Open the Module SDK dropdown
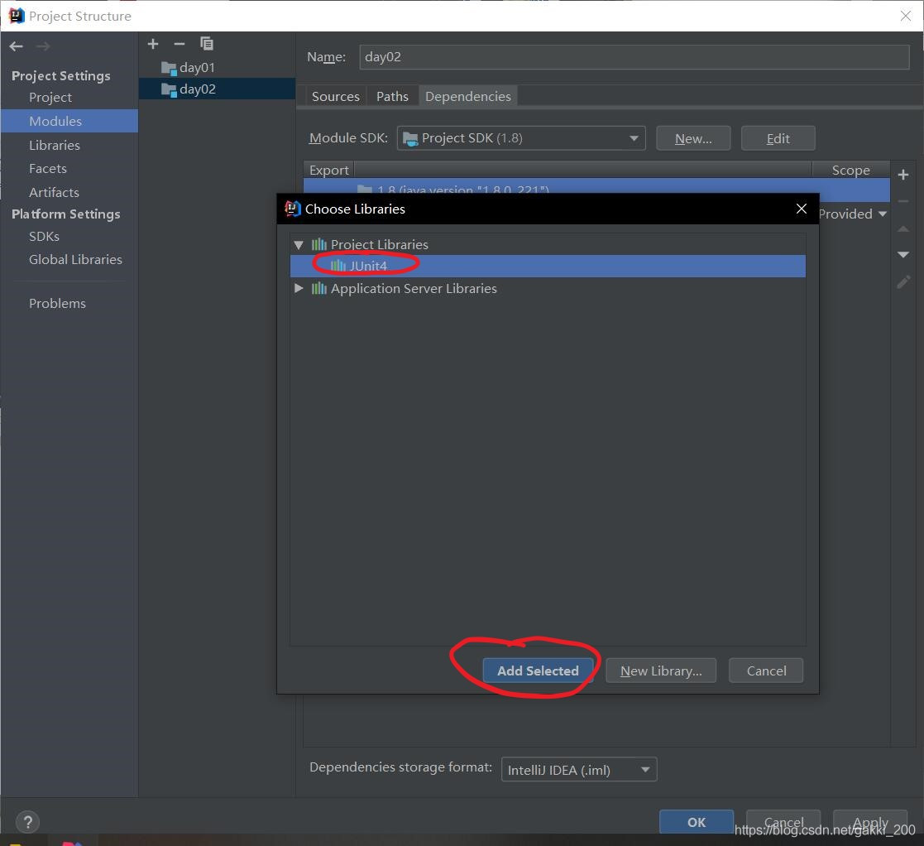The height and width of the screenshot is (846, 924). 521,138
